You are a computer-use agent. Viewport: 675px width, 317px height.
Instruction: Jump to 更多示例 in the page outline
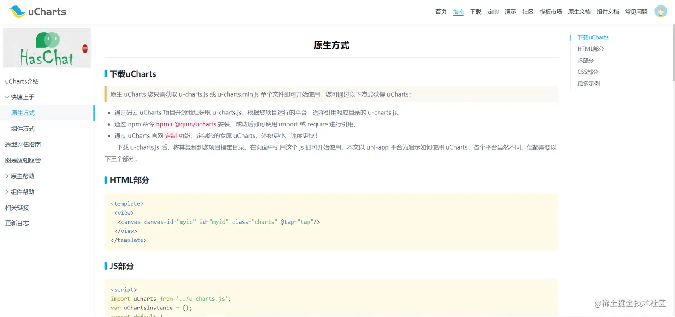click(x=588, y=84)
